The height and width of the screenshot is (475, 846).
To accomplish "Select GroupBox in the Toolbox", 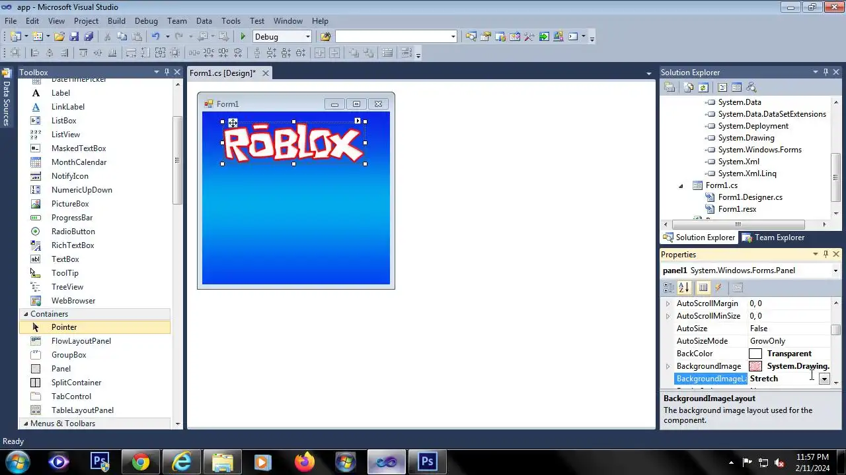I will click(69, 355).
